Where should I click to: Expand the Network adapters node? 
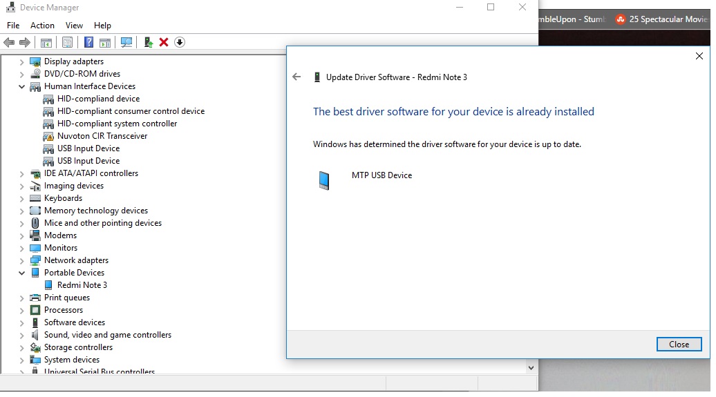pos(22,260)
